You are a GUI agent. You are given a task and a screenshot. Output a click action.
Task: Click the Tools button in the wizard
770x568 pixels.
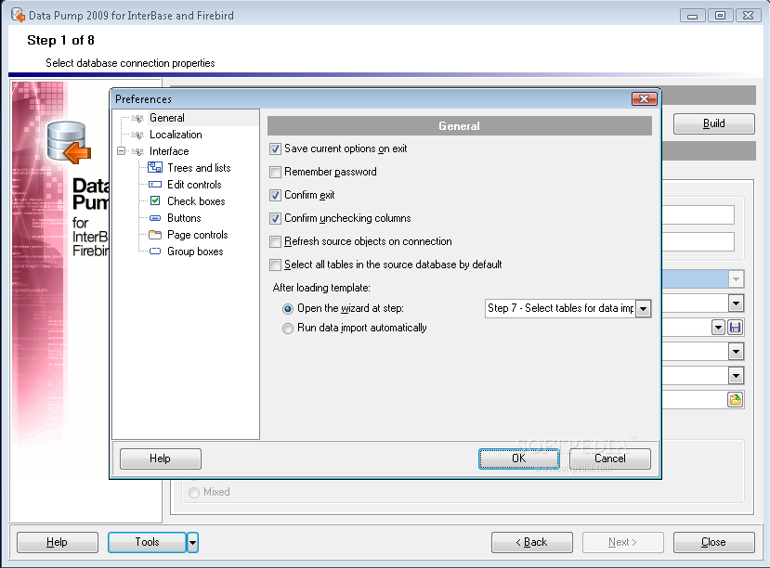coord(147,543)
